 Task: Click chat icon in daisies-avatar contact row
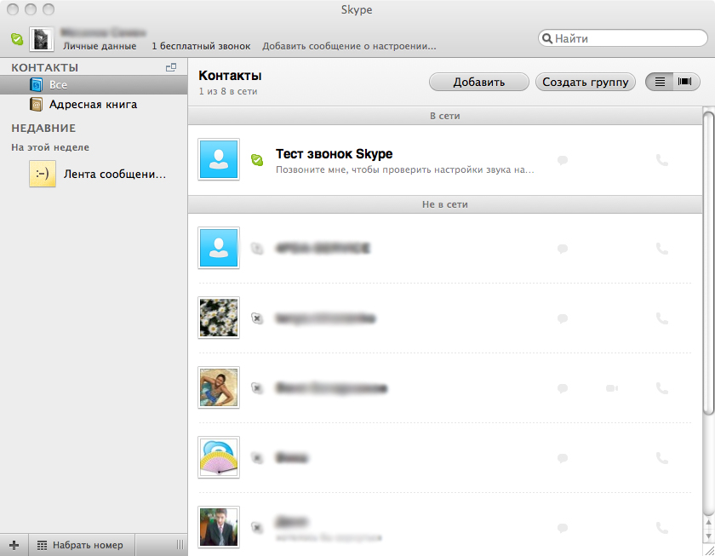(x=563, y=318)
